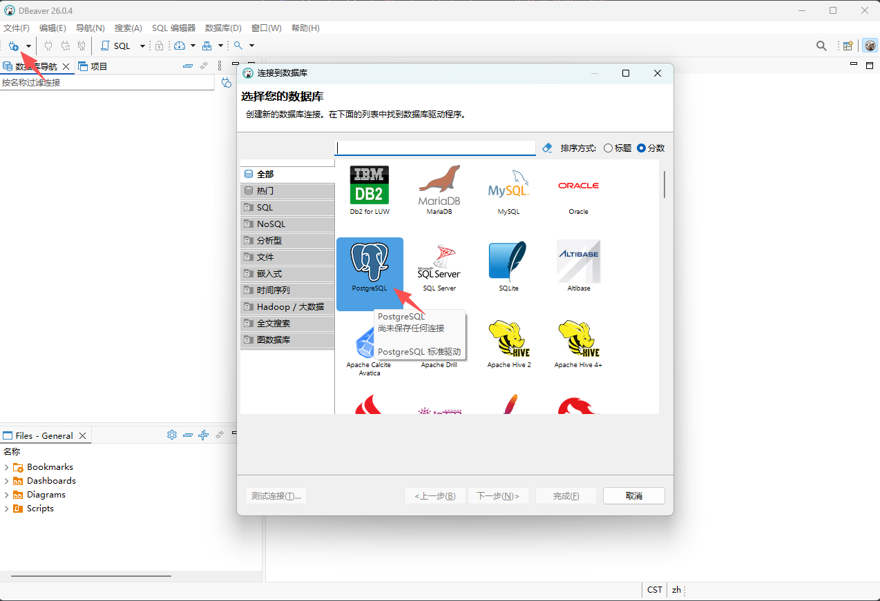Viewport: 880px width, 601px height.
Task: Click the 按名称过滤连接 filter field
Action: coord(107,83)
